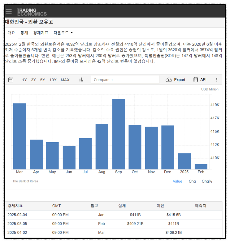Focus the Compare + input field
230x243 pixels.
coord(125,80)
